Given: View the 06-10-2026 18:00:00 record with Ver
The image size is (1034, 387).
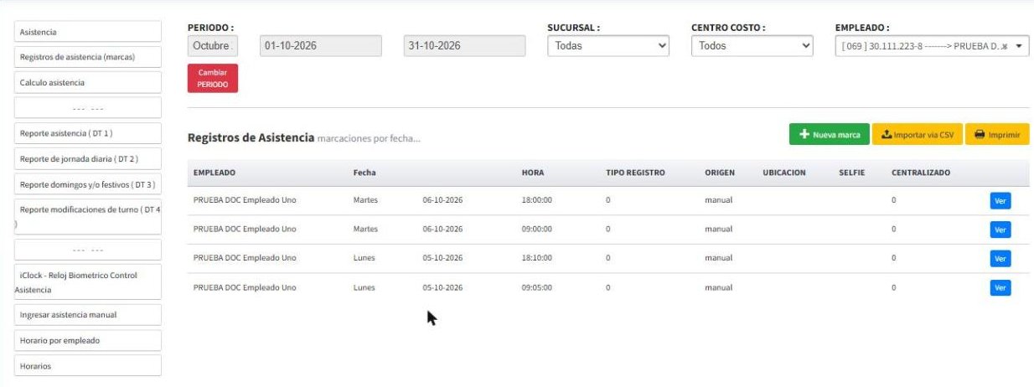Looking at the screenshot, I should [1000, 201].
